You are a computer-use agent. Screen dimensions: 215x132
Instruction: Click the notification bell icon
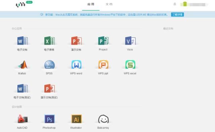pos(175,4)
